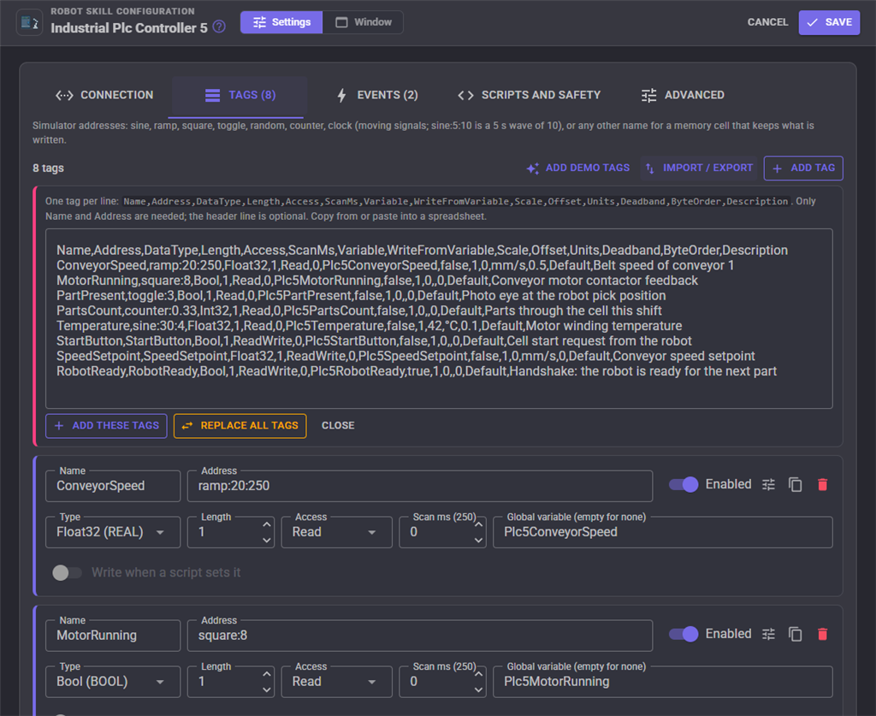Screen dimensions: 876x716
Task: Open the Connection tab
Action: click(x=104, y=96)
